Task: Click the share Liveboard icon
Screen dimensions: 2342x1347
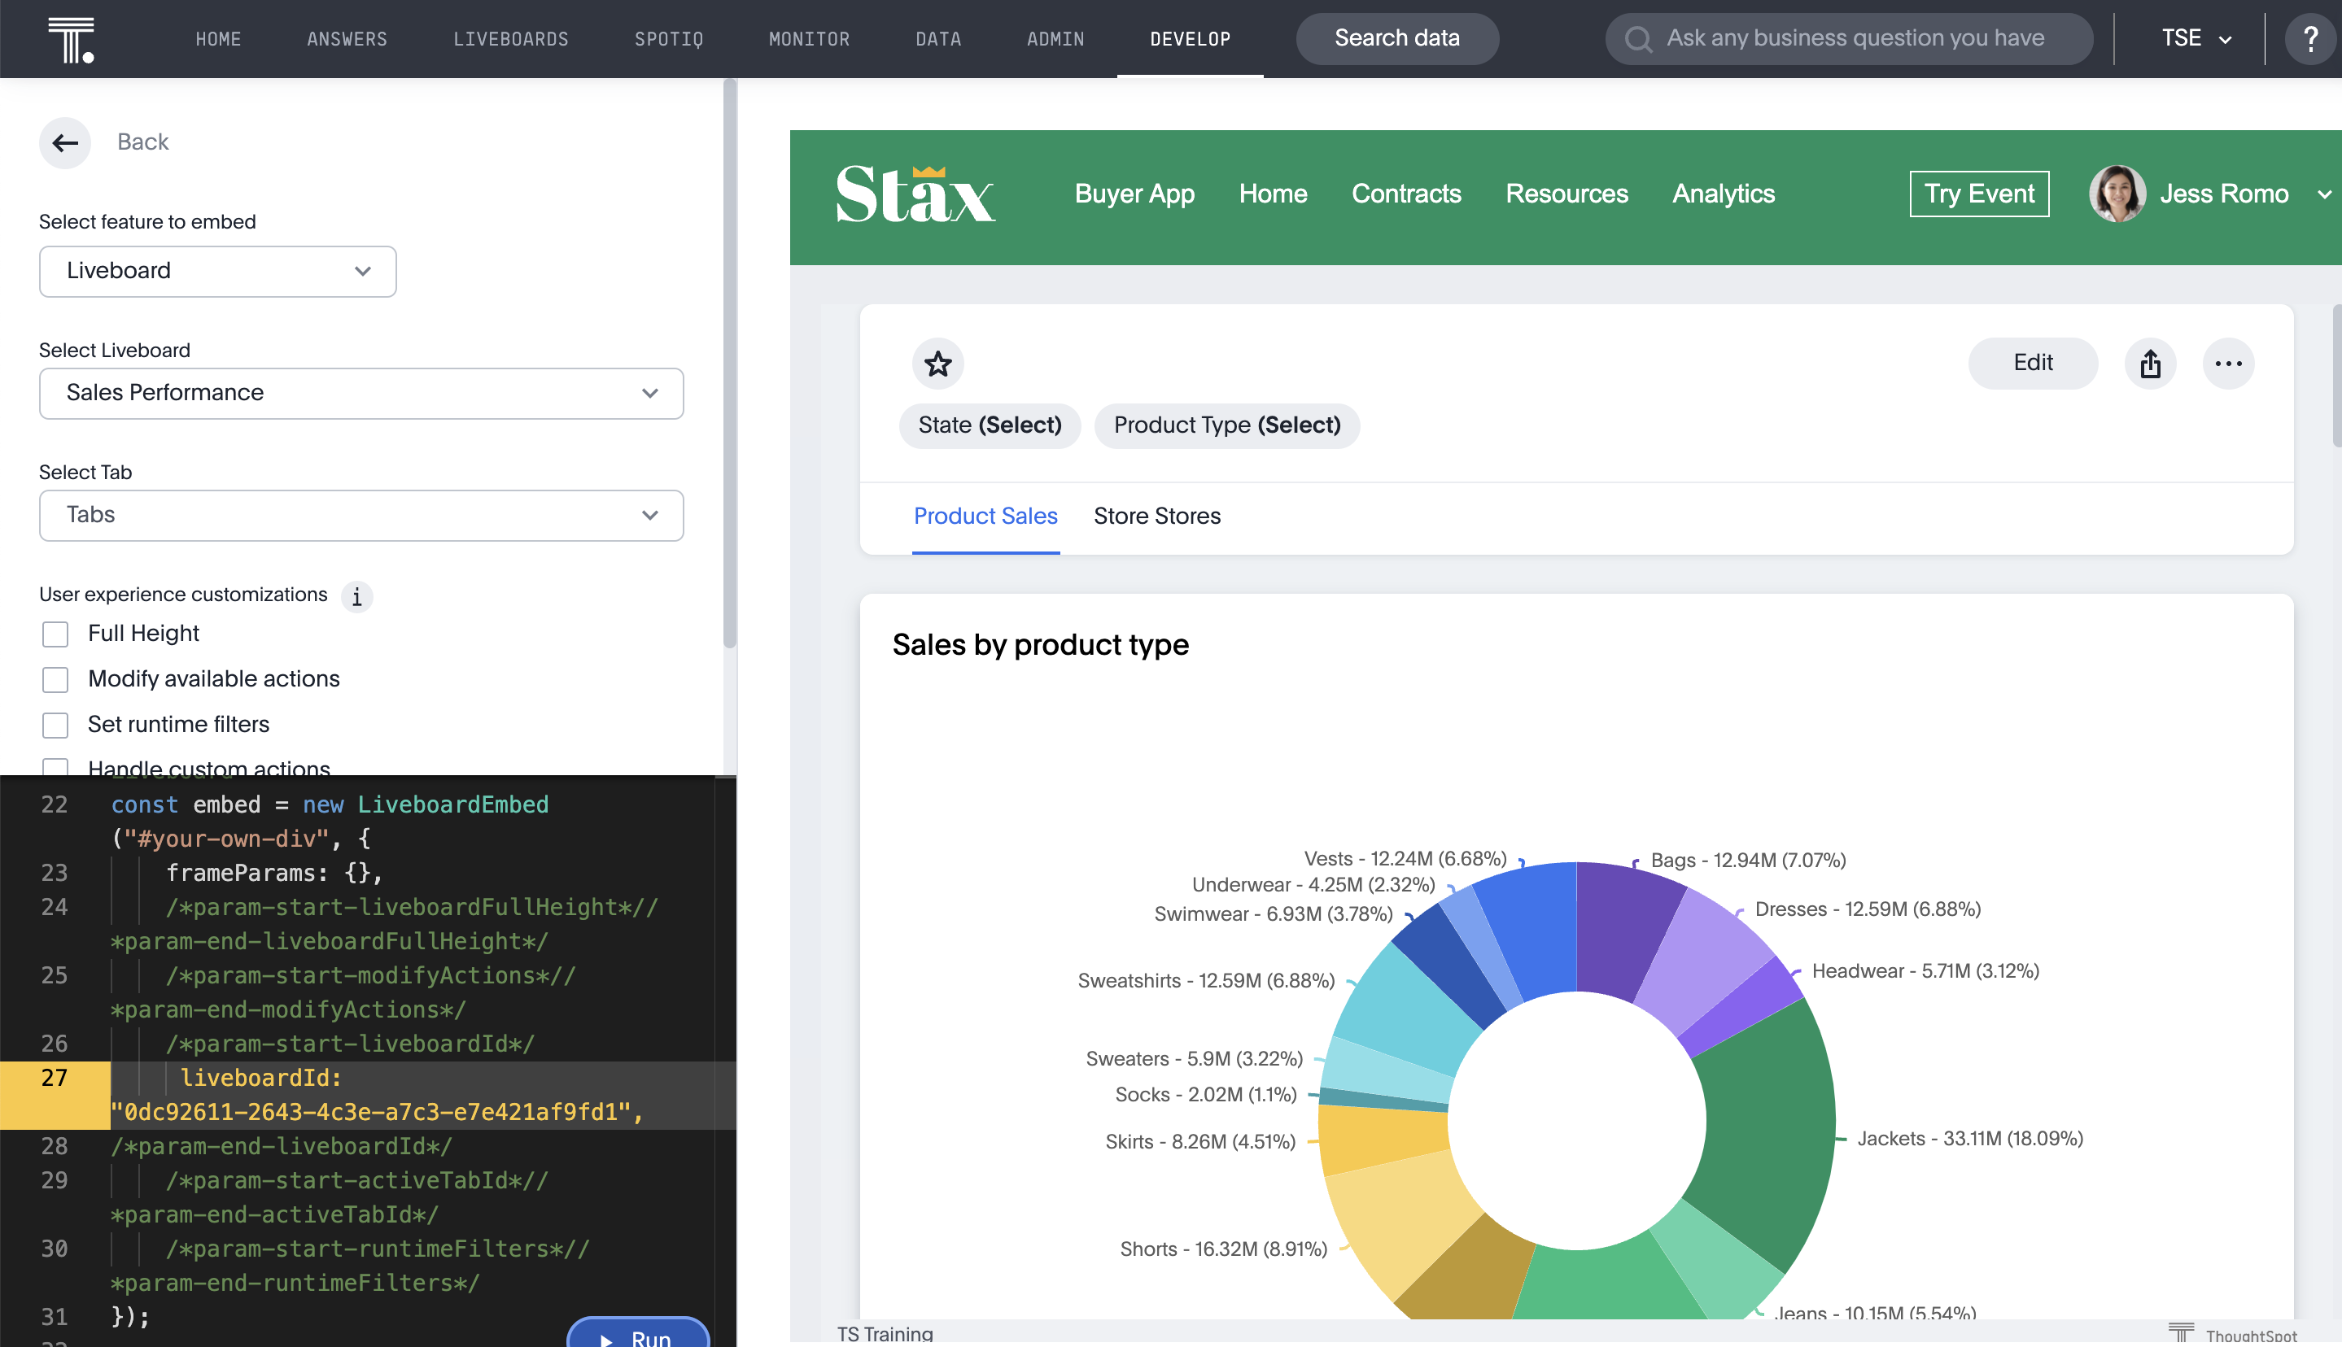Action: 2149,364
